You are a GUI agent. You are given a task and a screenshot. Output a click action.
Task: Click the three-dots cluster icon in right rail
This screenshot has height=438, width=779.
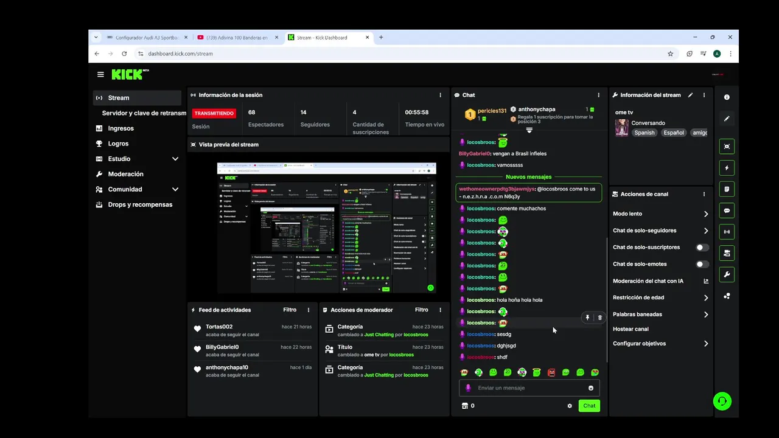tap(727, 296)
